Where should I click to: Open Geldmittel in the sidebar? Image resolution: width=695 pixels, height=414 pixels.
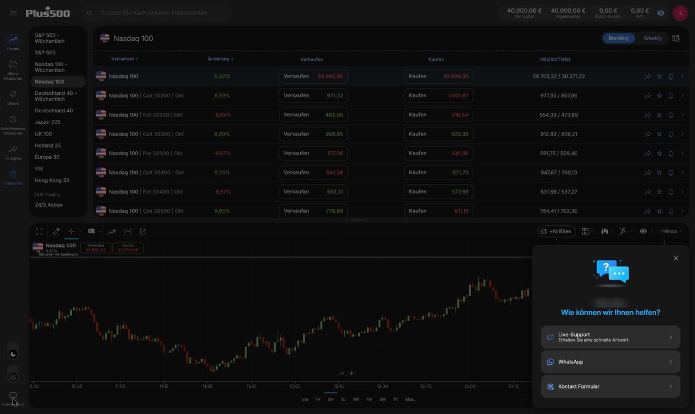tap(13, 177)
